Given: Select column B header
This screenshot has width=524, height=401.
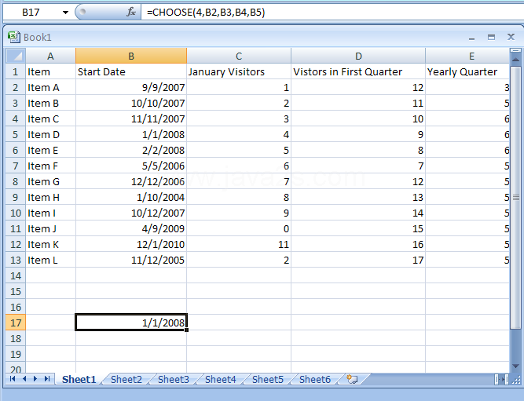Looking at the screenshot, I should pyautogui.click(x=131, y=56).
